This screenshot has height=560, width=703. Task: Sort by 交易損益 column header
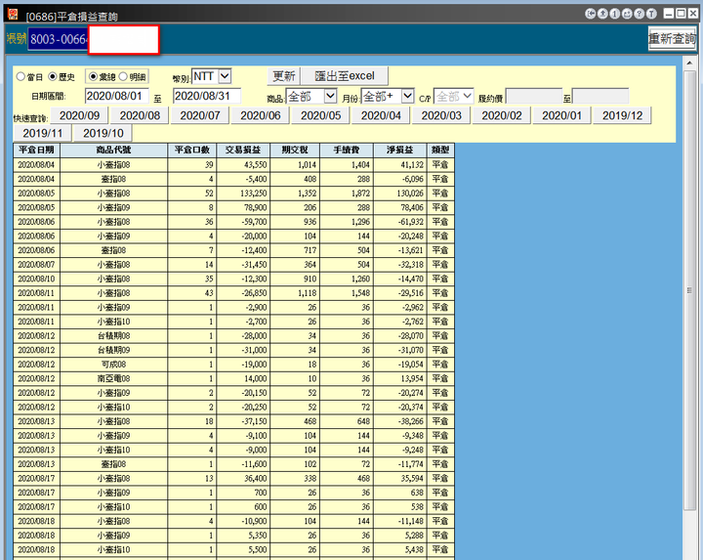(243, 150)
